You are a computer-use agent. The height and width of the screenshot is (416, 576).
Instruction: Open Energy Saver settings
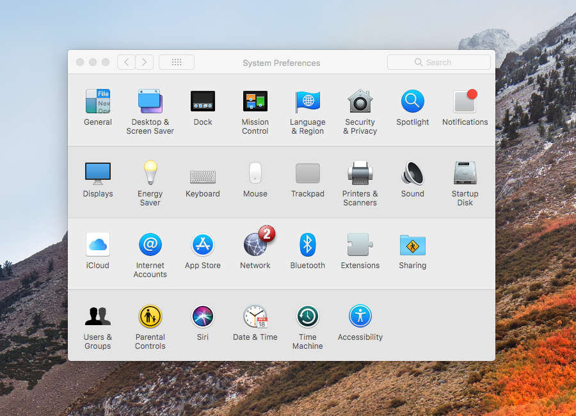pos(150,173)
